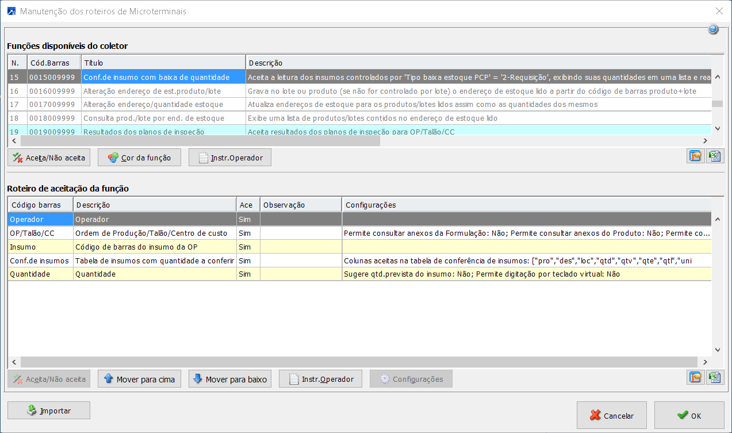
Task: Select function row 17 'Alteração endereço/quantidade estoque'
Action: coord(153,105)
